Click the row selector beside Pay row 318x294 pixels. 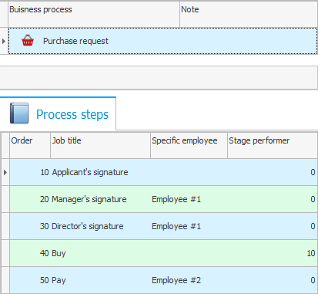pyautogui.click(x=5, y=280)
